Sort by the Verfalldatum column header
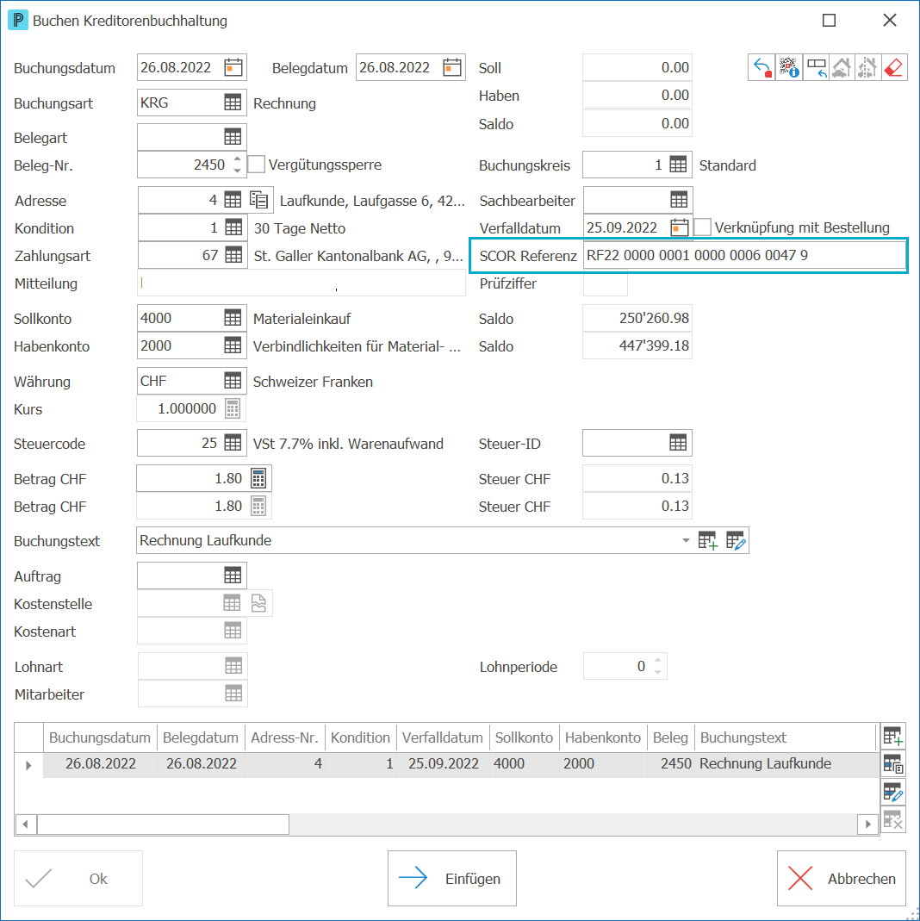This screenshot has height=921, width=920. point(443,737)
